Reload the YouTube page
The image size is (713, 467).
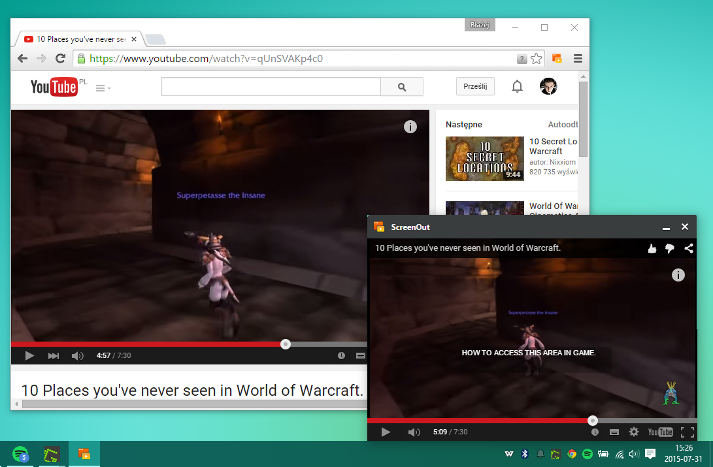(x=61, y=58)
